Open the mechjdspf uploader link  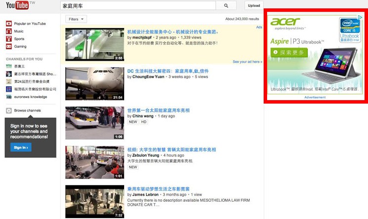pos(142,37)
